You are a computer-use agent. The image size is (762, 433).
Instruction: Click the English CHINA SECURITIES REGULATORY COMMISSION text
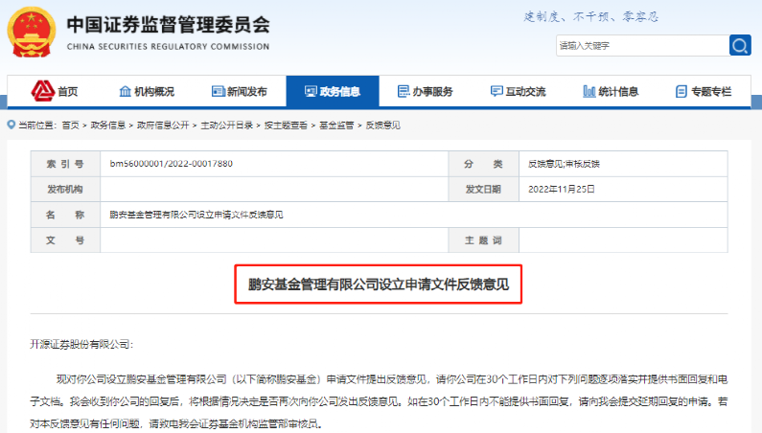168,47
